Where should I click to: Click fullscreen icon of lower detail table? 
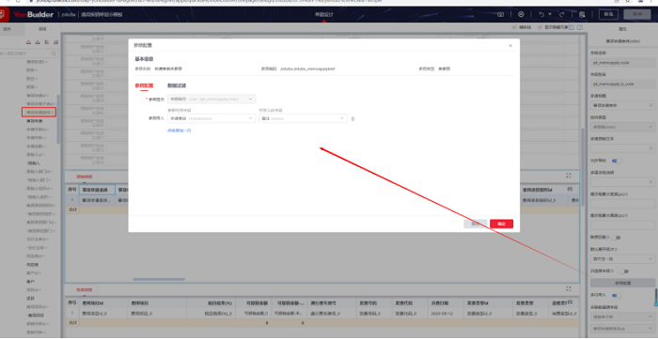(569, 288)
